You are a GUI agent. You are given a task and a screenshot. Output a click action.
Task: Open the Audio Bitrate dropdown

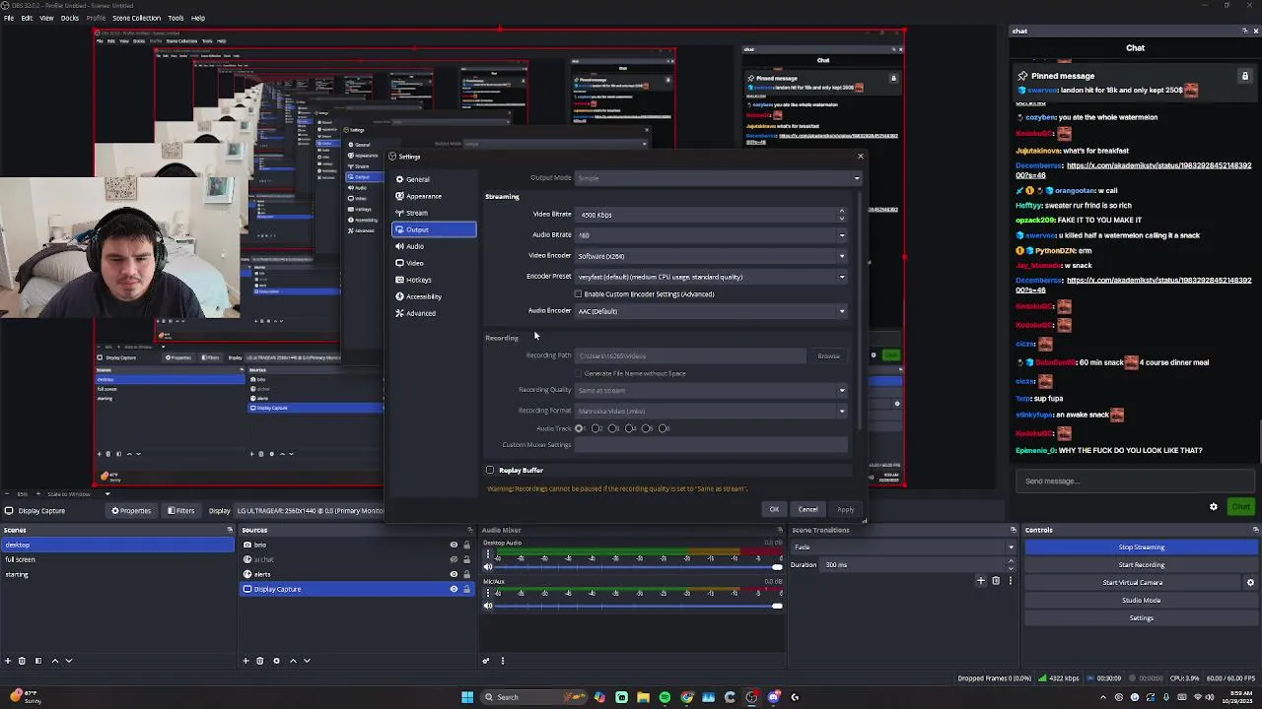click(x=711, y=235)
